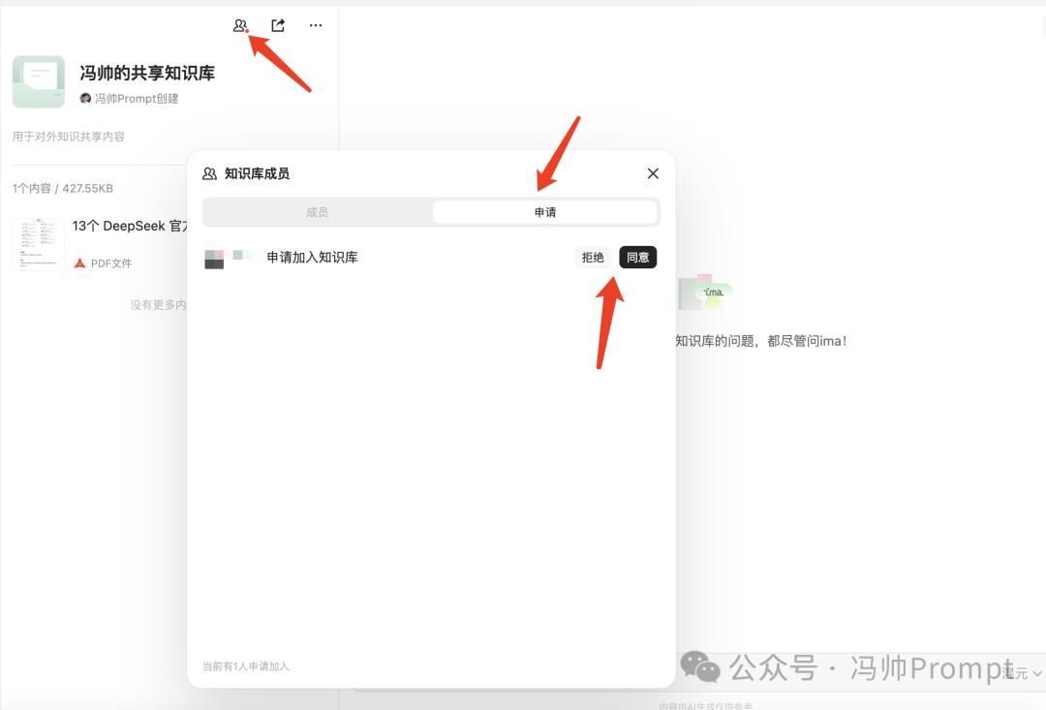1046x710 pixels.
Task: Click the PDF文件 type label
Action: (x=111, y=262)
